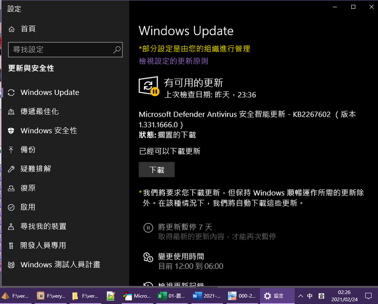
Task: Click the 已經可以下載更新 text
Action: [x=170, y=151]
